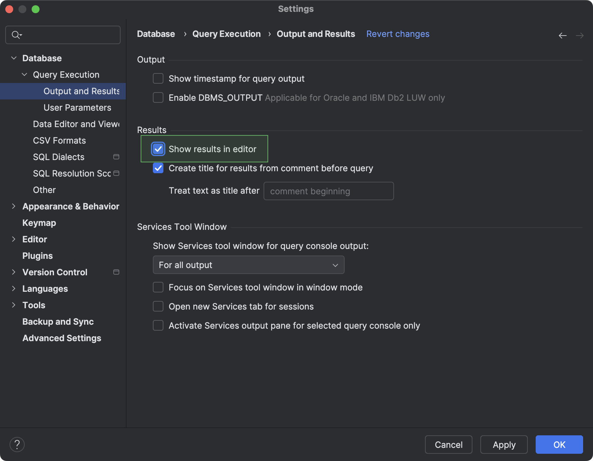The width and height of the screenshot is (593, 461).
Task: Click the Treat text as title field
Action: click(x=328, y=191)
